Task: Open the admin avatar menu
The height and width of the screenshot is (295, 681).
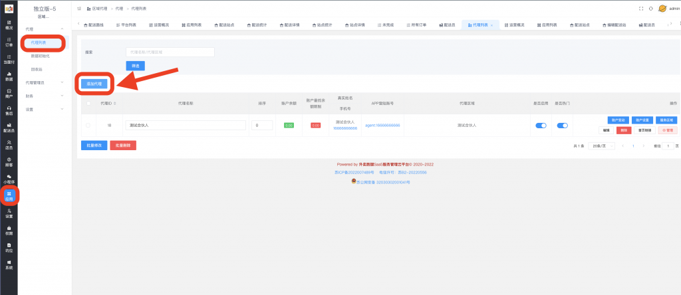Action: 669,9
